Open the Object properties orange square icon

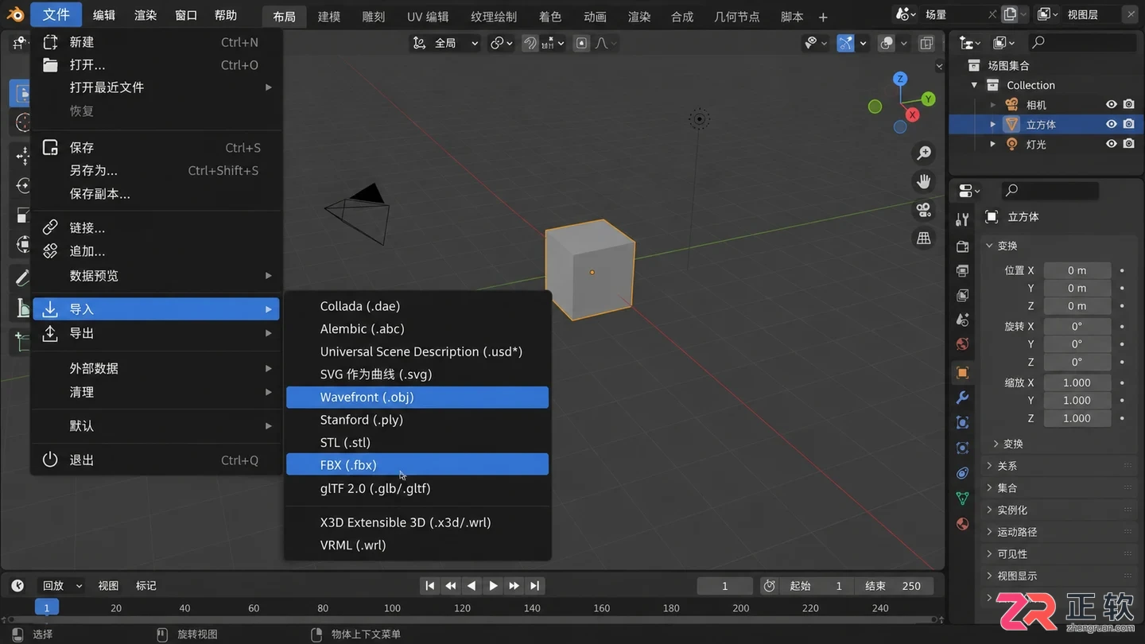tap(962, 373)
